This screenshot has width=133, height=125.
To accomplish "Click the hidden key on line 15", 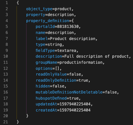I will point(43,86).
